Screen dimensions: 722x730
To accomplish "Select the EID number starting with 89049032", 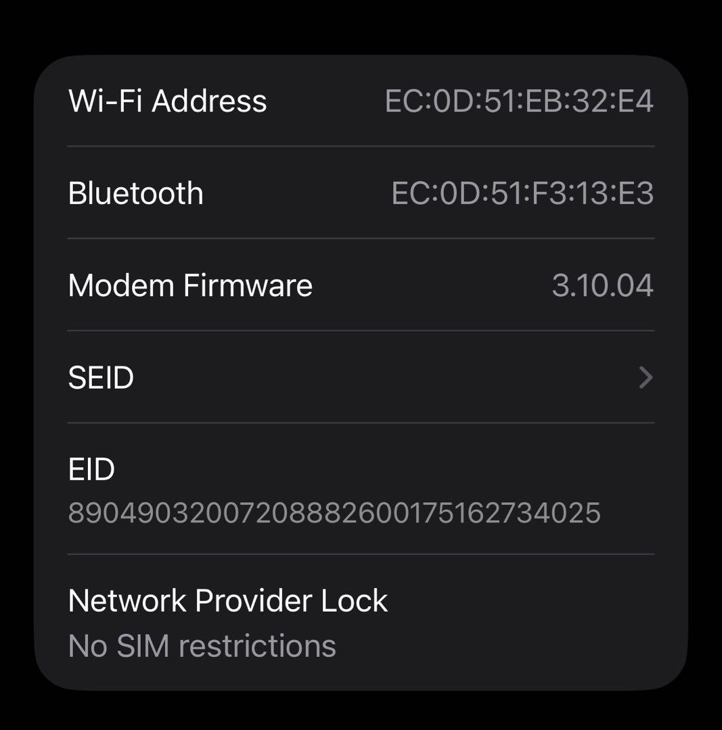I will [335, 514].
